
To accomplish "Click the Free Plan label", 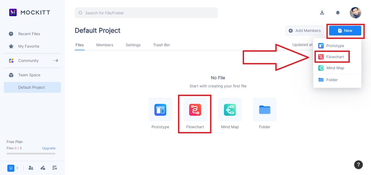I will coord(15,142).
